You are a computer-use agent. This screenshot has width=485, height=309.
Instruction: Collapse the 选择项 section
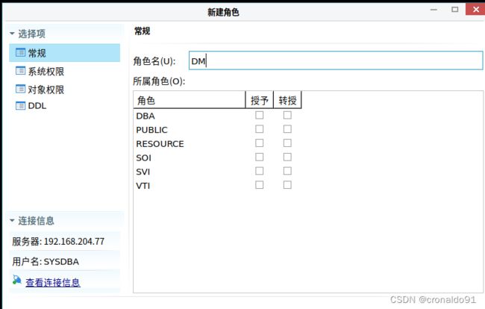click(x=12, y=34)
